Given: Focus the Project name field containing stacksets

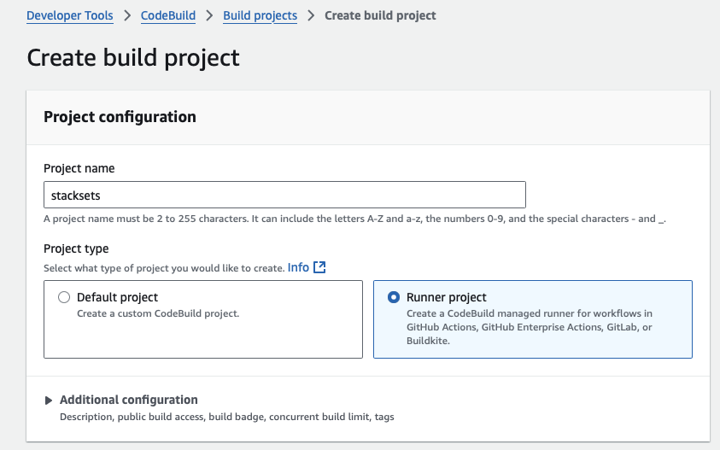Looking at the screenshot, I should coord(284,195).
